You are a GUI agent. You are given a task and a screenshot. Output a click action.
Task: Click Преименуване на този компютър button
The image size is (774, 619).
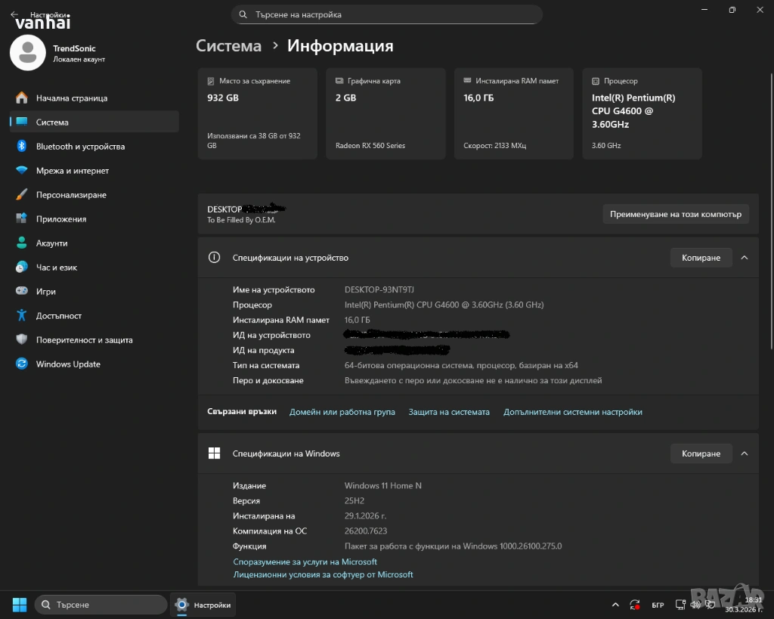[x=676, y=214]
